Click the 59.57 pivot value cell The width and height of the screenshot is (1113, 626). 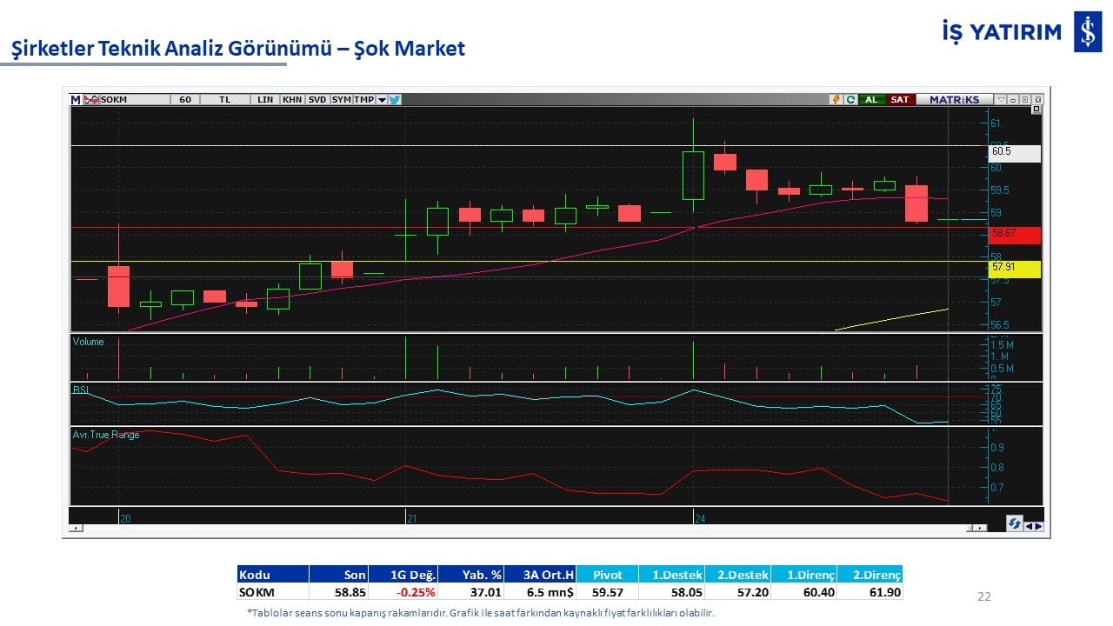click(x=607, y=592)
